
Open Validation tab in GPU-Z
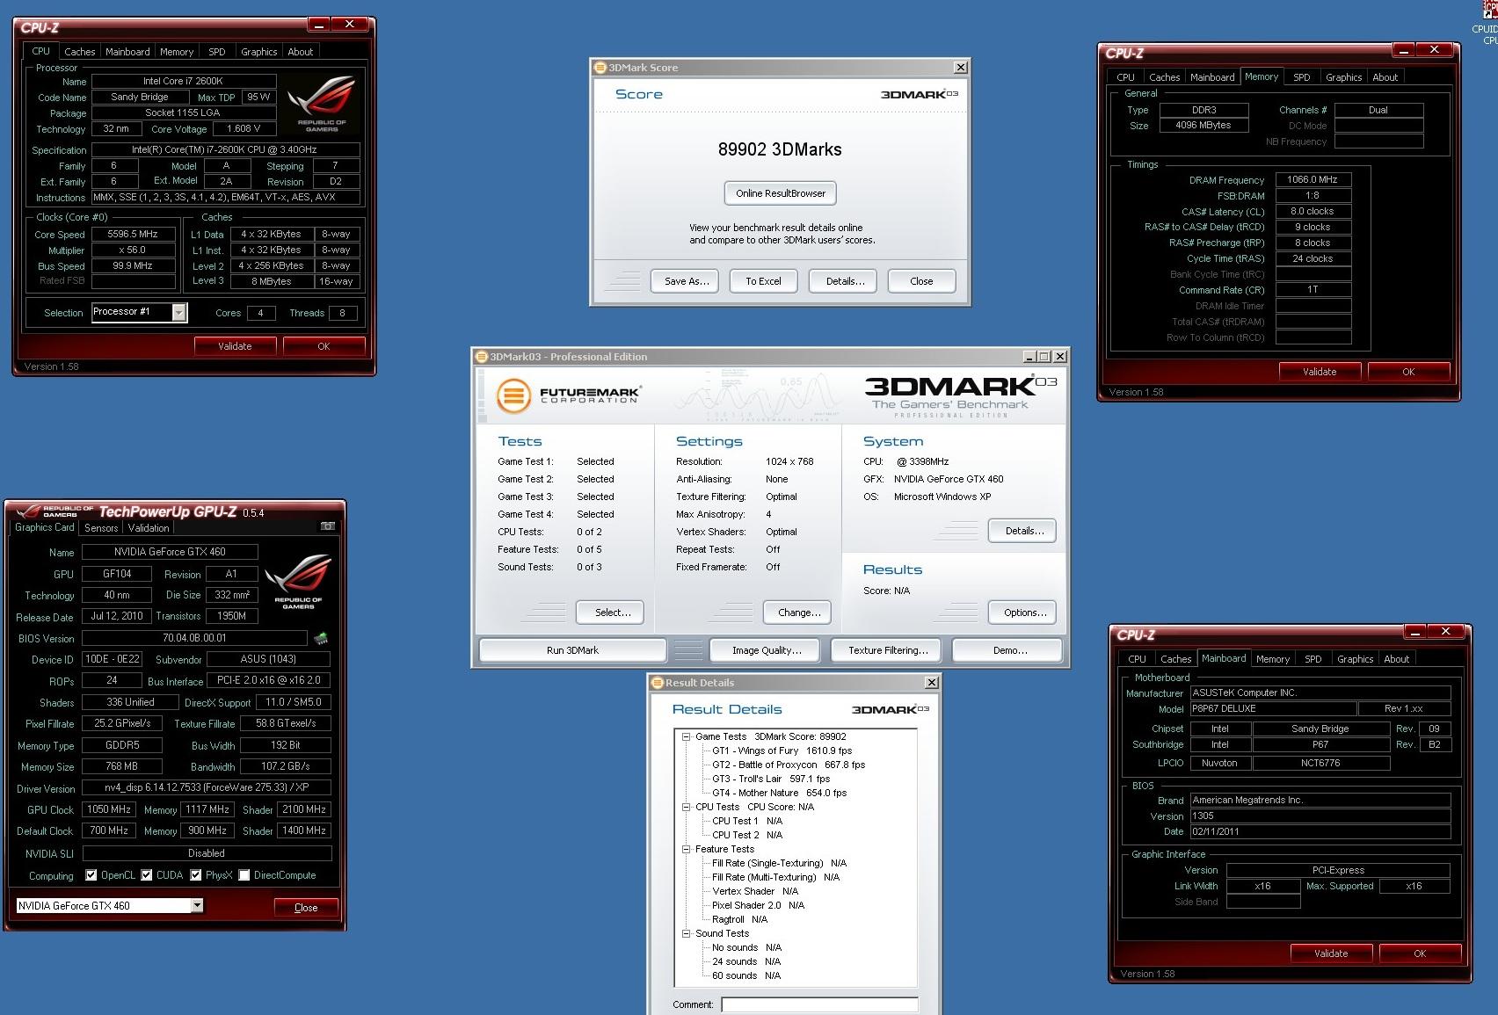(x=149, y=528)
